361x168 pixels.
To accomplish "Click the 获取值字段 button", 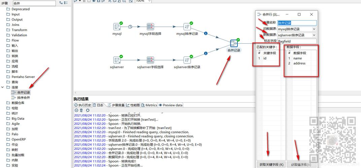I will 301,165.
